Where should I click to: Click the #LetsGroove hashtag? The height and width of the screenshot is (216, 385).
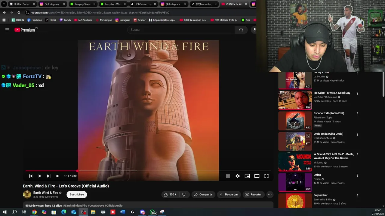click(96, 206)
